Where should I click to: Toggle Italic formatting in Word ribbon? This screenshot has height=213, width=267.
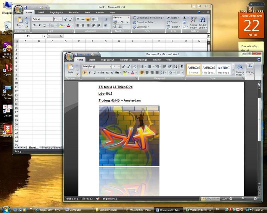pyautogui.click(x=89, y=73)
